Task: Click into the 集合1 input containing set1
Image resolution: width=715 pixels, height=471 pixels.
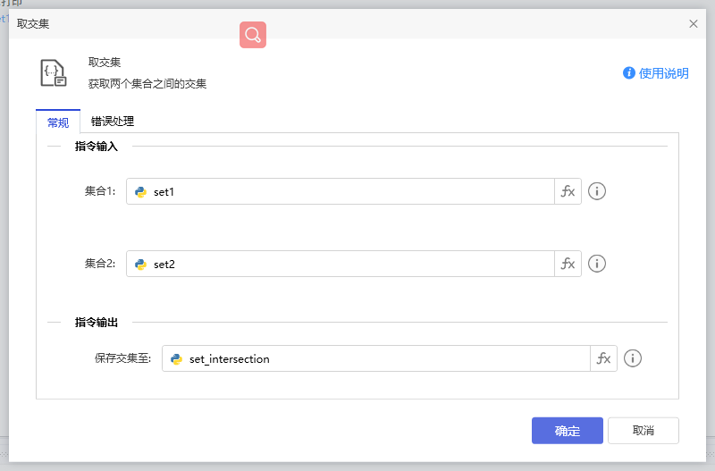Action: click(x=349, y=191)
